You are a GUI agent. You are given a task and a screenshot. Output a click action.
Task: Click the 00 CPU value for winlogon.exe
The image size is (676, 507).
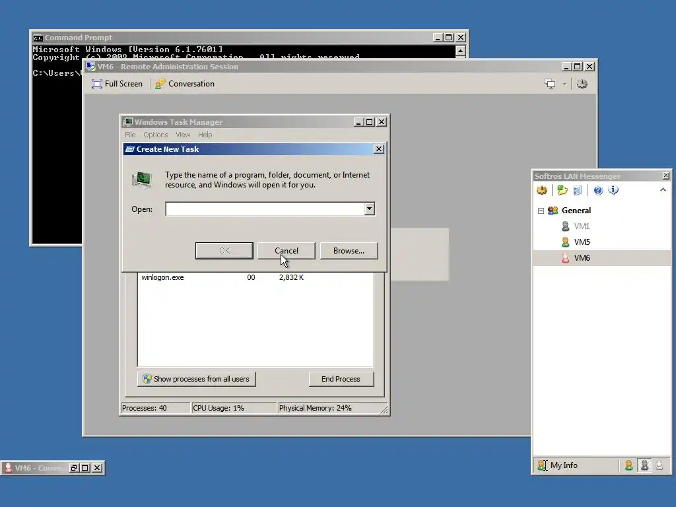(251, 277)
